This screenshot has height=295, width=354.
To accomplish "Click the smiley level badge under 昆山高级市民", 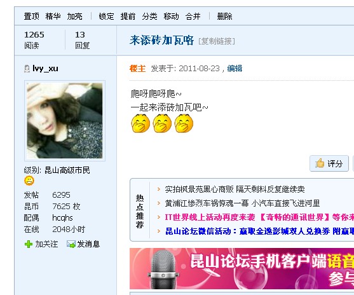I will pyautogui.click(x=29, y=181).
